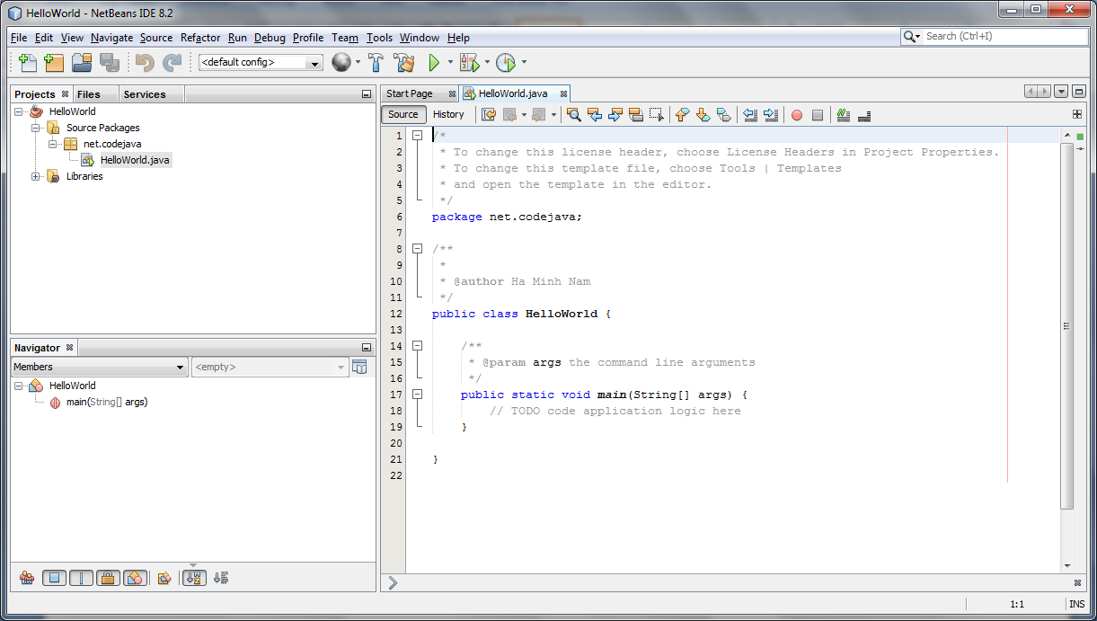Select the Clean and Build Project icon
Screen dimensions: 1097x621
[403, 62]
